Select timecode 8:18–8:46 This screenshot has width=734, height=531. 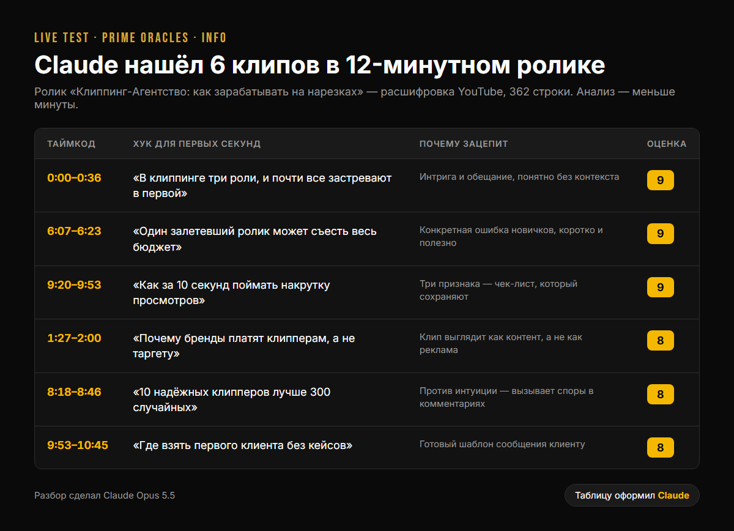click(x=74, y=392)
